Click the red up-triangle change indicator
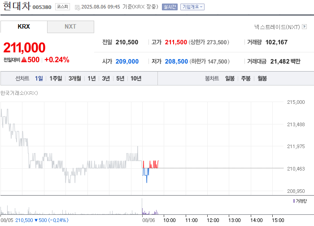This screenshot has height=226, width=314. (24, 60)
